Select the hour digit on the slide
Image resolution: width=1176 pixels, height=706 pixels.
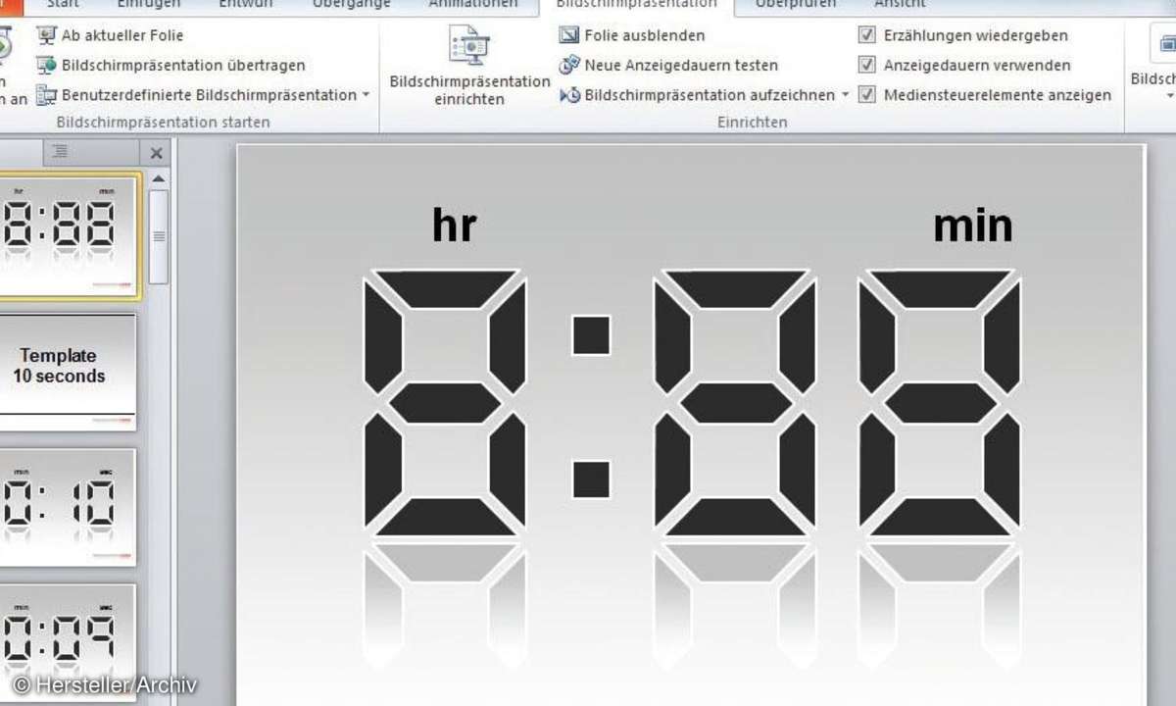(x=446, y=404)
